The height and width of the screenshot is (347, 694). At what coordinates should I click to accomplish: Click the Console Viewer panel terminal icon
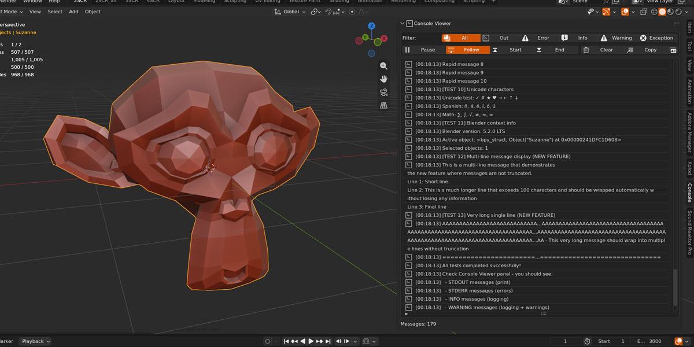point(409,23)
